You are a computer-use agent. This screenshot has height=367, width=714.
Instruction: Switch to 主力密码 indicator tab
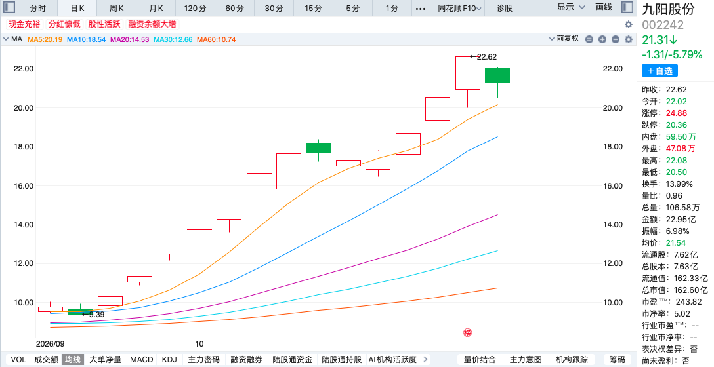coord(203,359)
